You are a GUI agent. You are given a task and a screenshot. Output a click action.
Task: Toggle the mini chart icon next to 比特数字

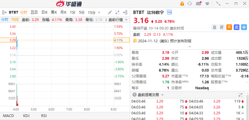click(x=169, y=12)
